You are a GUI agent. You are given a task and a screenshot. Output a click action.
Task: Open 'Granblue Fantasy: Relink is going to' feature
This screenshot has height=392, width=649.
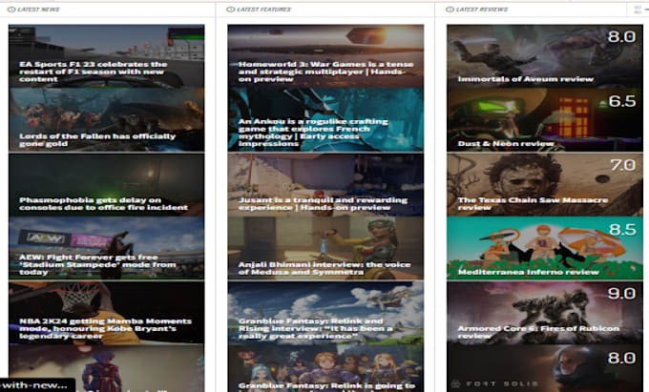(x=325, y=368)
